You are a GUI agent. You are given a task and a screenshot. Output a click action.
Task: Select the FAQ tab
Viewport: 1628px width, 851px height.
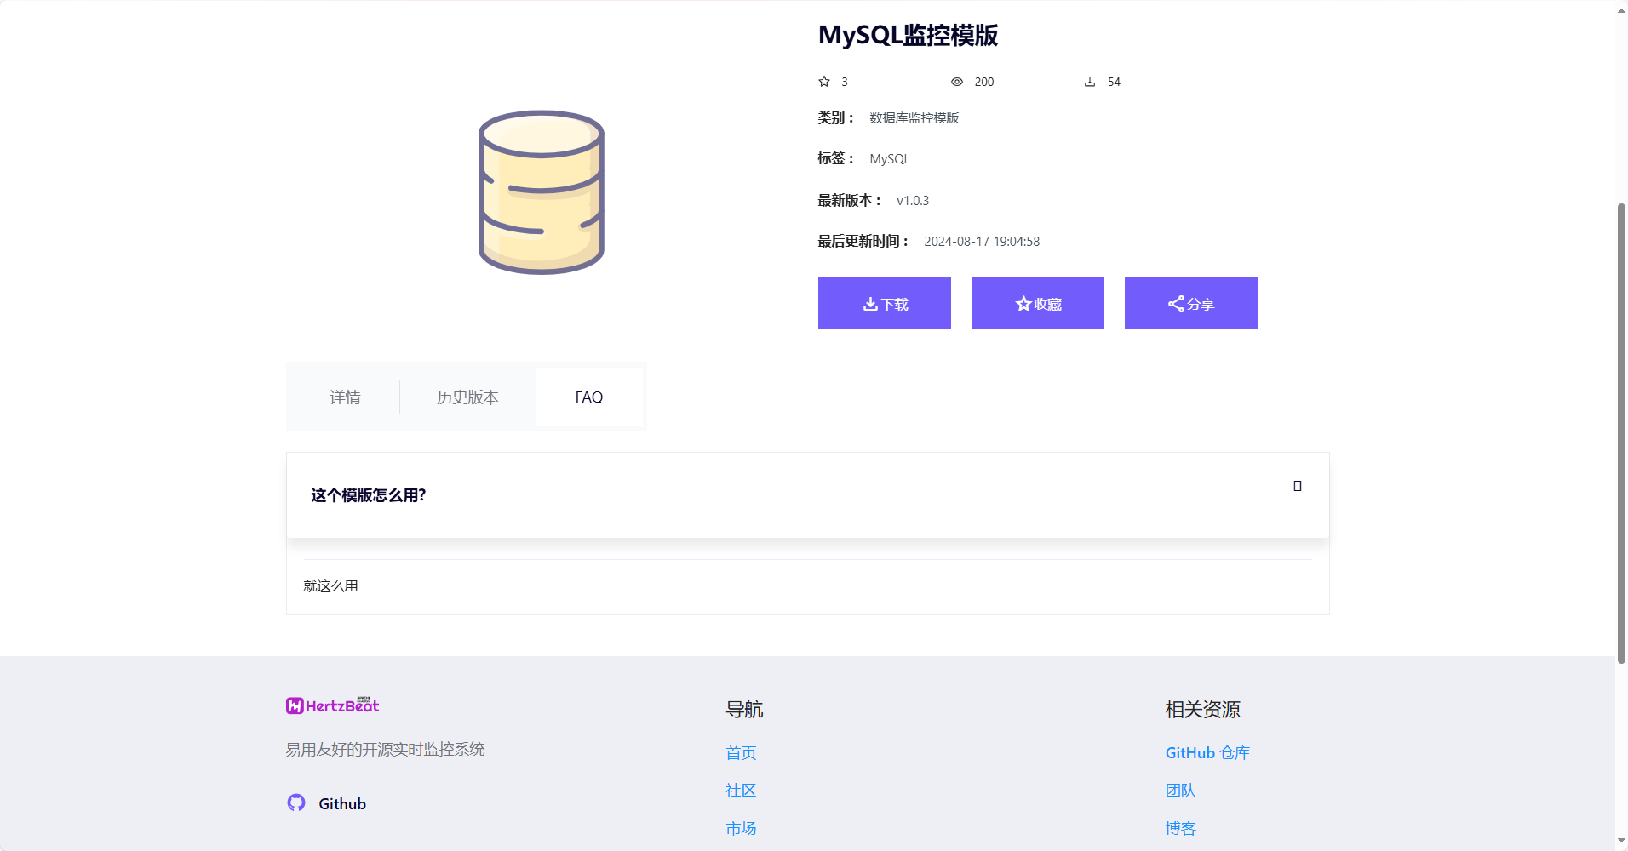589,397
